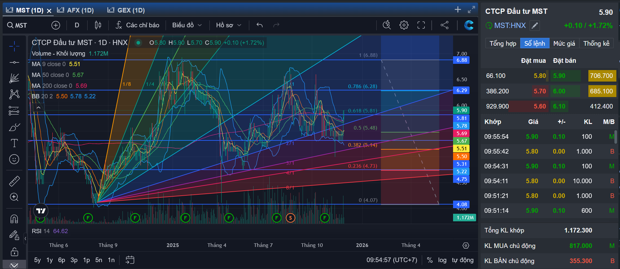Image resolution: width=620 pixels, height=269 pixels.
Task: Set the 1n time range
Action: click(x=111, y=260)
